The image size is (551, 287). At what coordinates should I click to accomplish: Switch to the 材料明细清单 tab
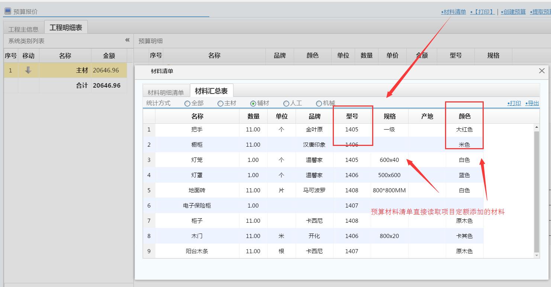166,92
